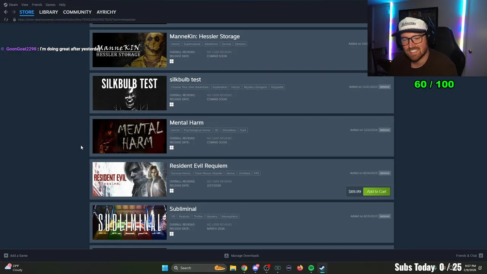Open the ManneKin: Hessler Storage title link

(x=205, y=37)
